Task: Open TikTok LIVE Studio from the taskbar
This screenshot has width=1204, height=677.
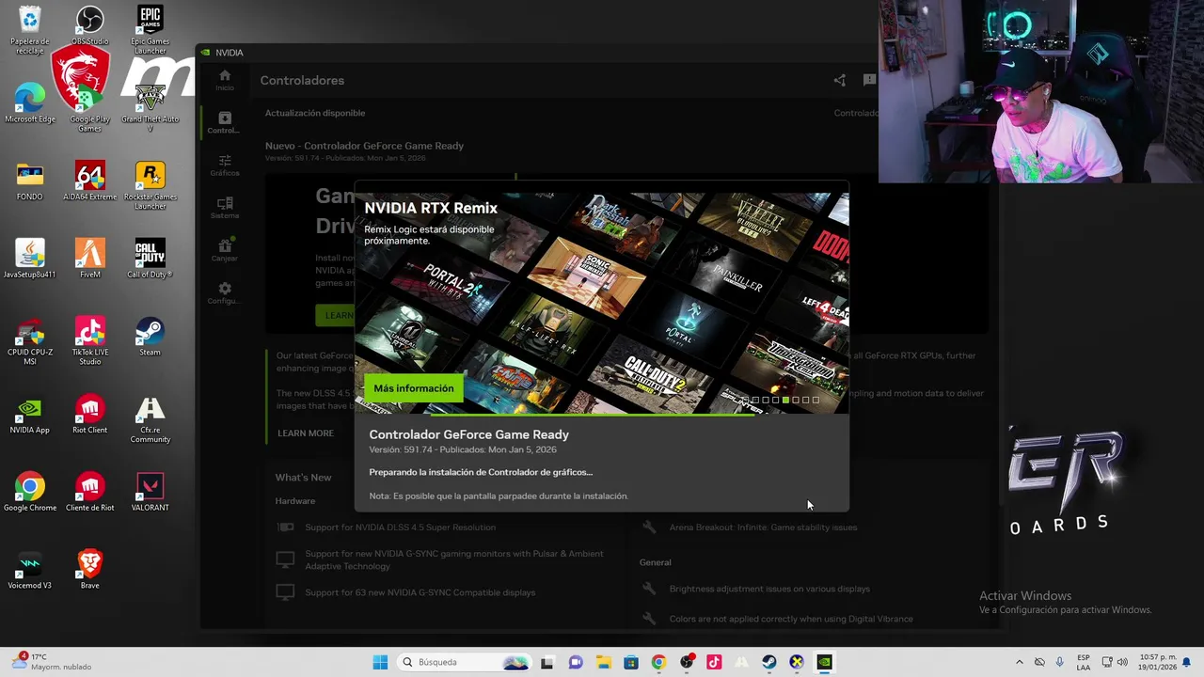Action: (714, 662)
